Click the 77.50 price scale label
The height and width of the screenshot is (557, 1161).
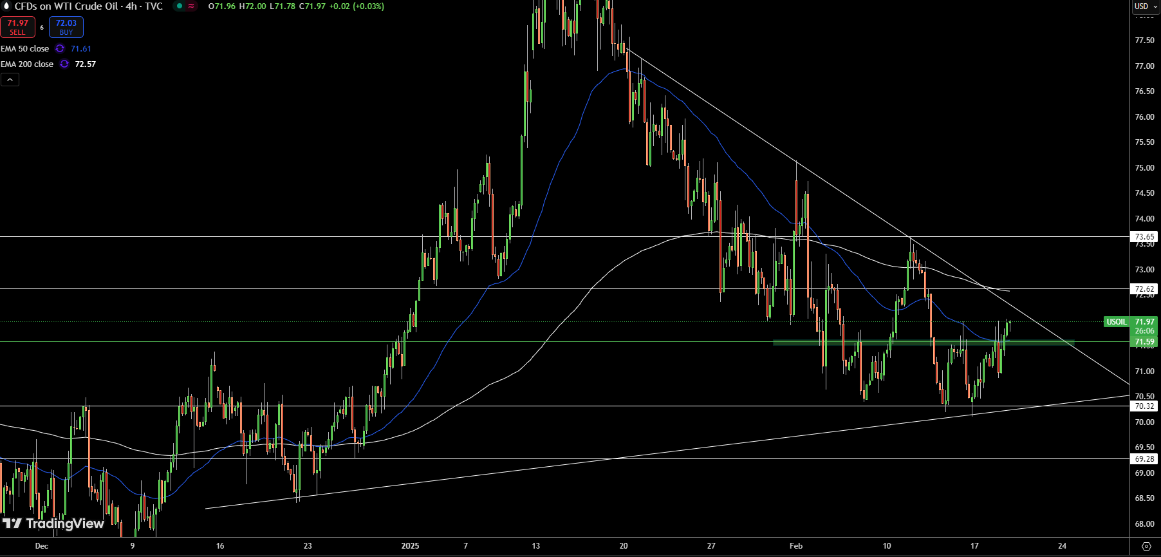point(1144,41)
